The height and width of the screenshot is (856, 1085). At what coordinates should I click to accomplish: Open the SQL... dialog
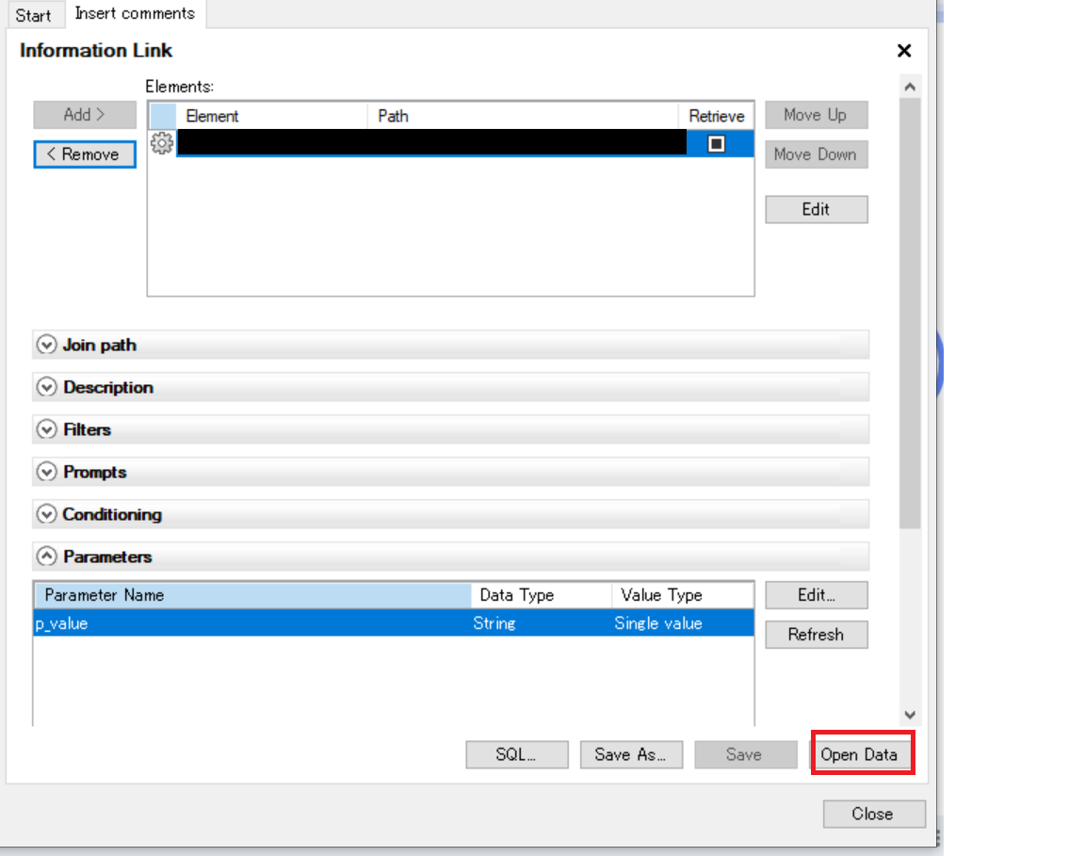tap(517, 755)
